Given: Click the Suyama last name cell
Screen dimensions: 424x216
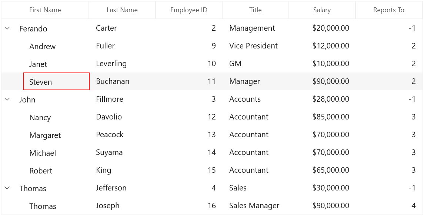Looking at the screenshot, I should [122, 152].
